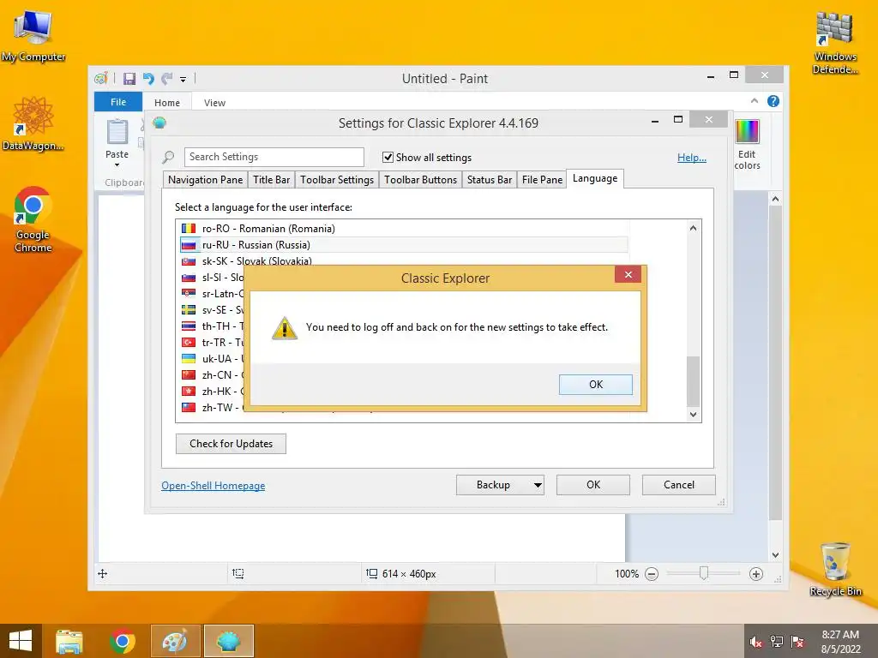
Task: Click the Serbian flag icon for sr-Latn
Action: point(189,293)
